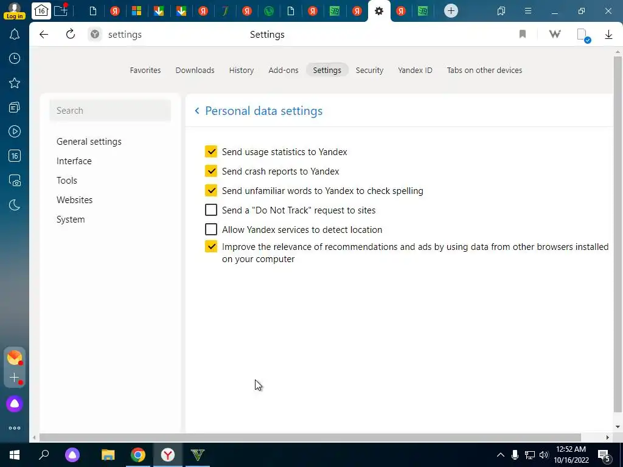Open favorites star icon in sidebar
This screenshot has height=467, width=623.
coord(15,83)
